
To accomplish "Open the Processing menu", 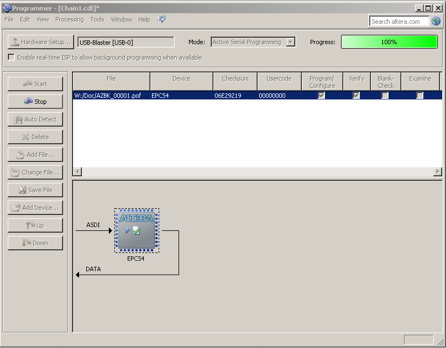I will [69, 19].
